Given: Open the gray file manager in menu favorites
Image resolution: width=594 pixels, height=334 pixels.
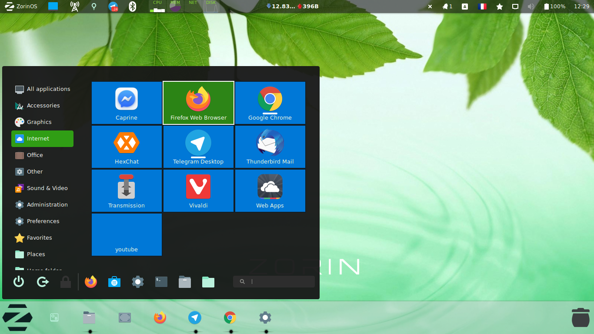Looking at the screenshot, I should tap(185, 282).
